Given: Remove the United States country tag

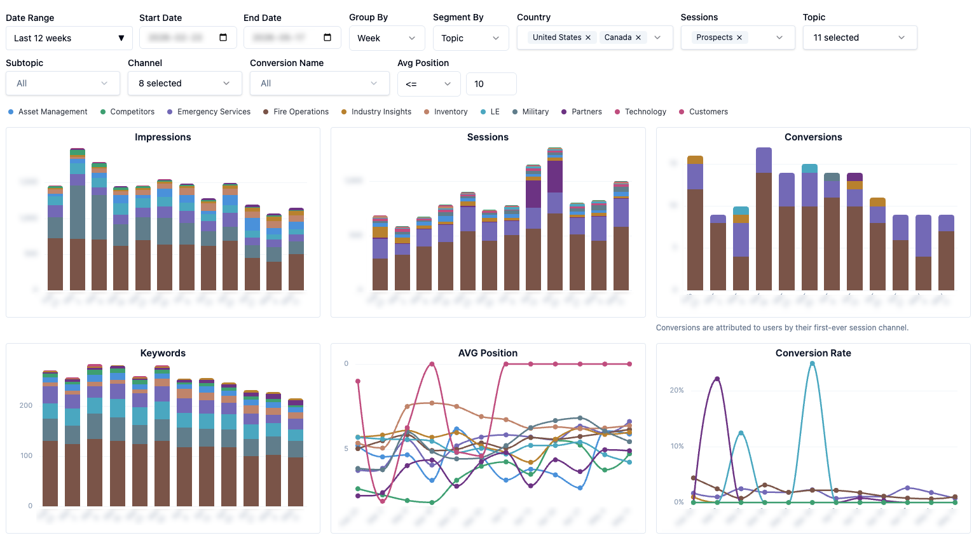Looking at the screenshot, I should [588, 37].
